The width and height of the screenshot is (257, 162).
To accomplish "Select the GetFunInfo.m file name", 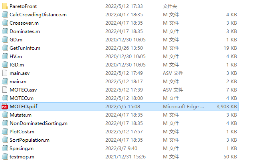I will point(25,48).
